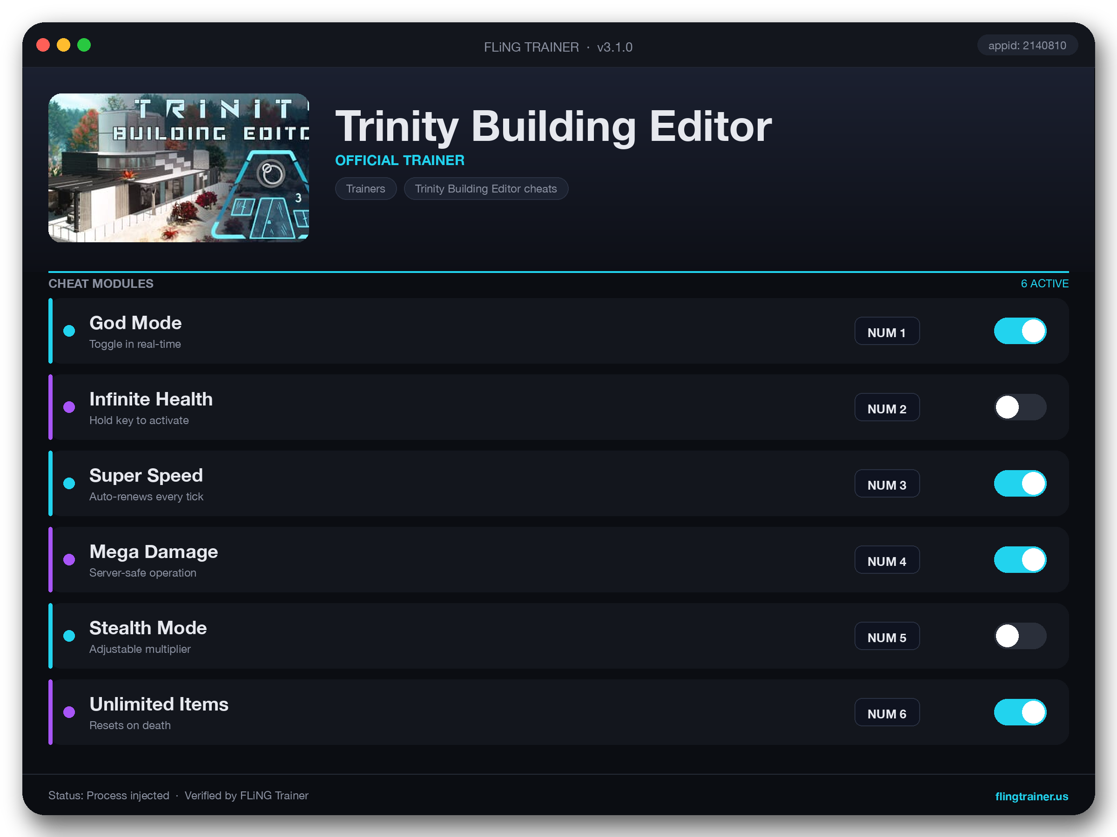Click the "Toggle in real-time" description
Viewport: 1117px width, 837px height.
click(135, 344)
